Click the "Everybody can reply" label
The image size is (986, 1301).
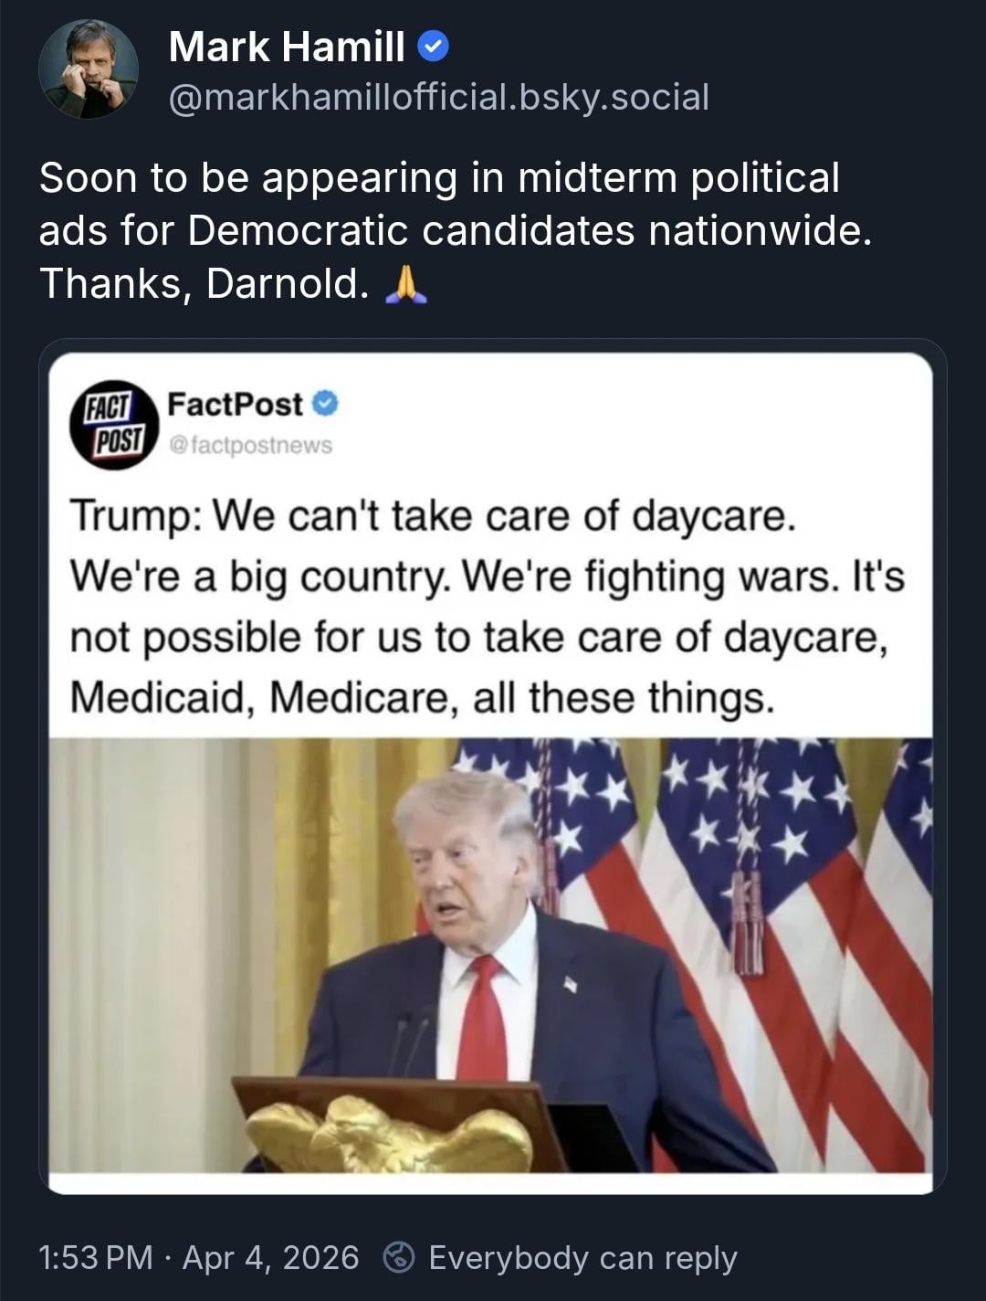(x=582, y=1258)
